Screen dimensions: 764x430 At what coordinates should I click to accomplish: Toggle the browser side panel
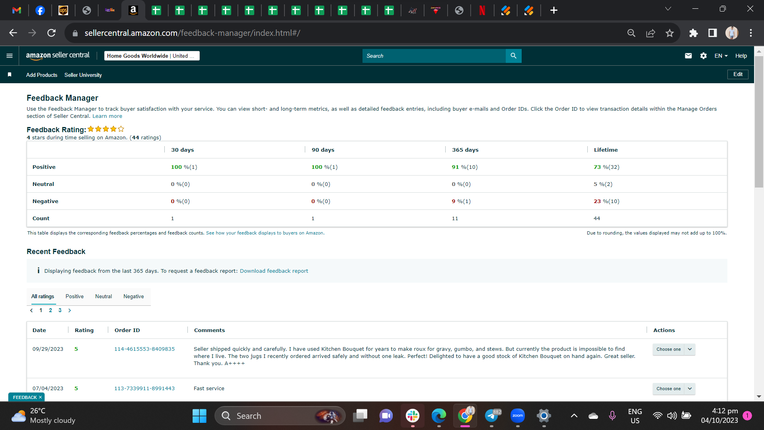point(713,33)
